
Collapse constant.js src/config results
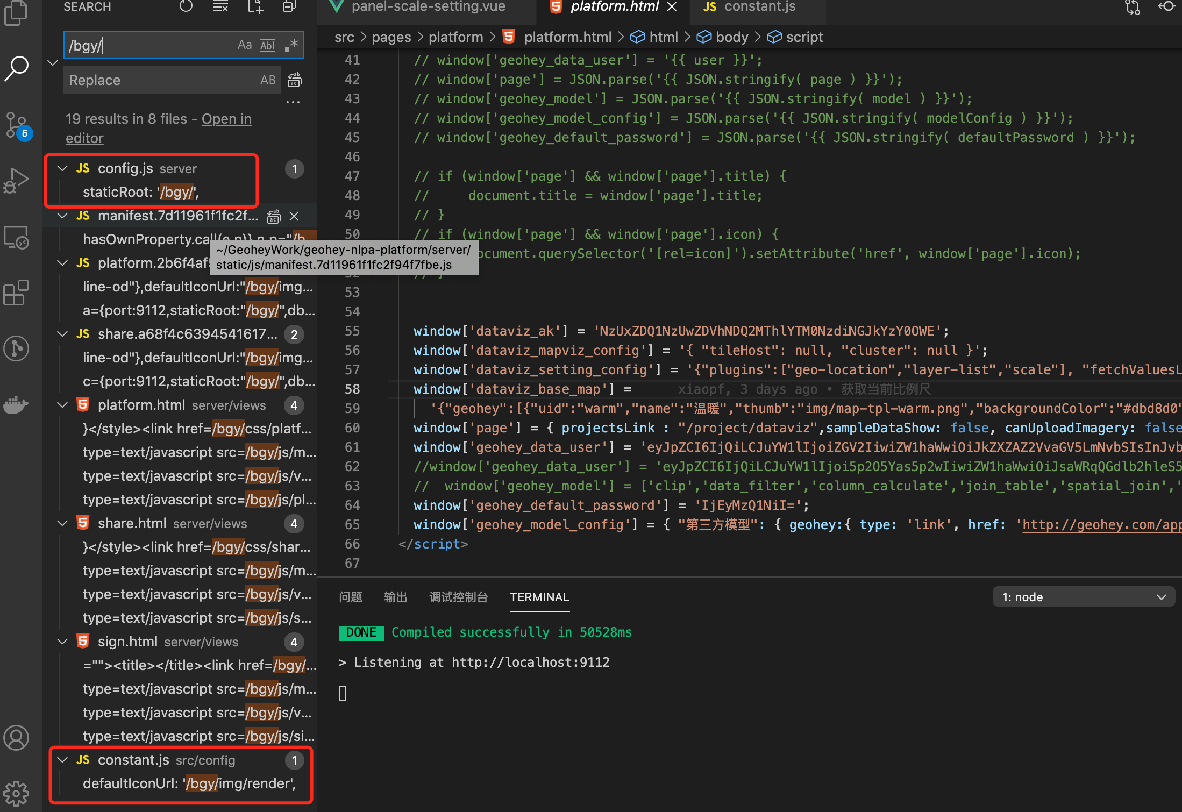pos(62,760)
